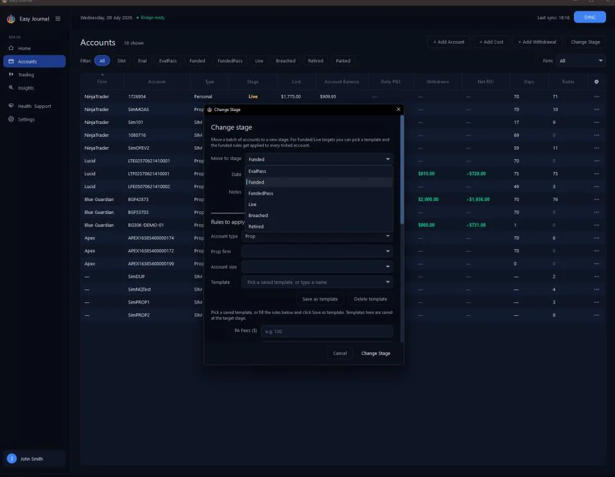
Task: Click Save as template
Action: pyautogui.click(x=320, y=299)
